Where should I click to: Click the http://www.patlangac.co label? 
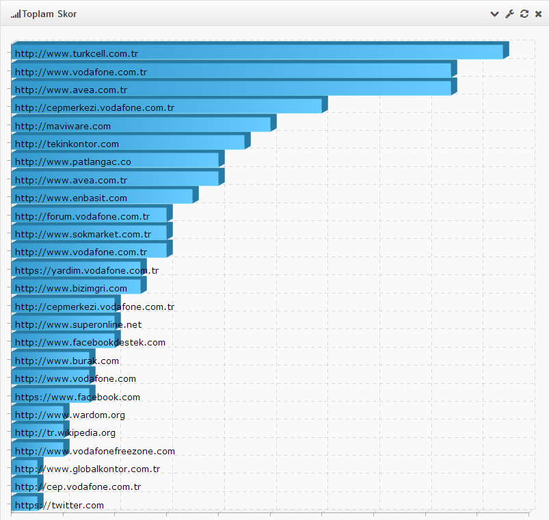pyautogui.click(x=73, y=162)
